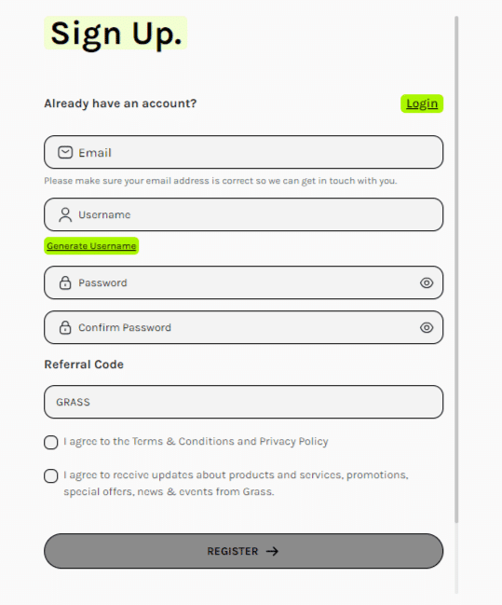Click the Terms & Conditions and Privacy Policy text
The width and height of the screenshot is (502, 605).
click(x=230, y=441)
